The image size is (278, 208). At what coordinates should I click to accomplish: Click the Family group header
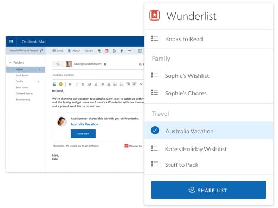[x=161, y=58]
